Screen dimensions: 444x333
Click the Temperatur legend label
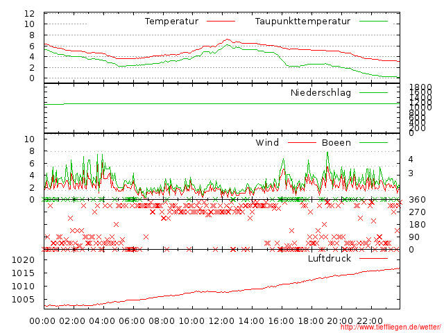coord(171,22)
